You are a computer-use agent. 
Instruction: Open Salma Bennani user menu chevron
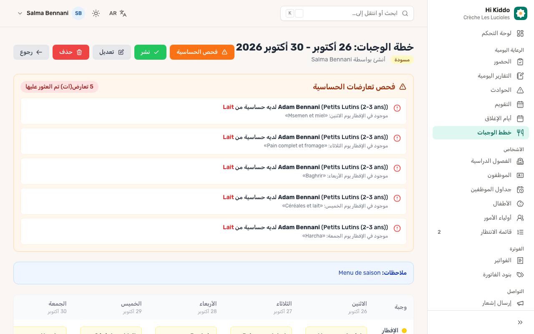click(x=20, y=13)
